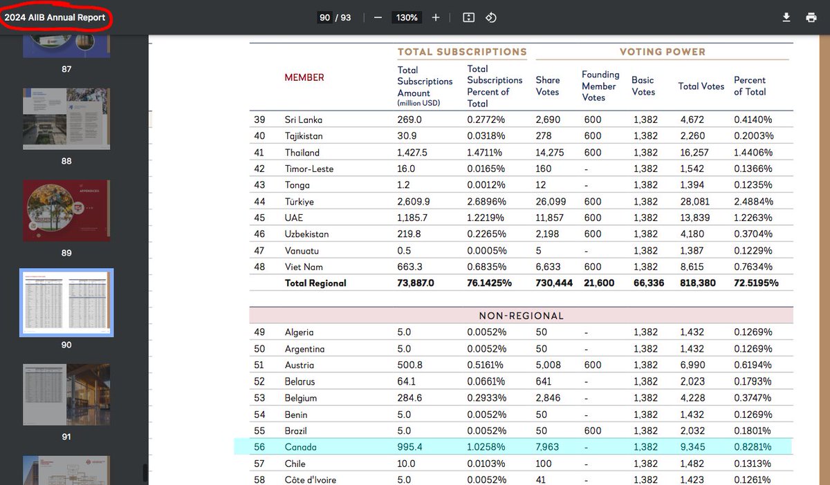Click Canada's 9,345 total votes

(x=692, y=447)
